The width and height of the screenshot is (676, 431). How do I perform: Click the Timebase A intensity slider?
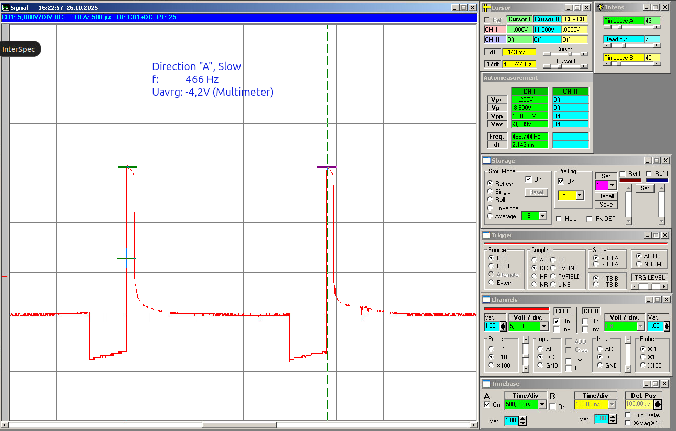(631, 27)
